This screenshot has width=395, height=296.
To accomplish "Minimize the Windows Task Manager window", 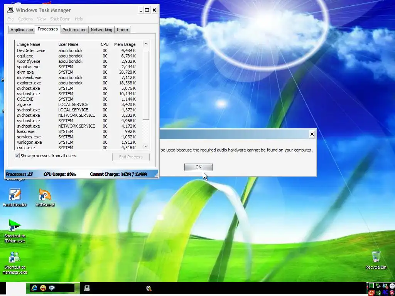I will click(x=140, y=10).
